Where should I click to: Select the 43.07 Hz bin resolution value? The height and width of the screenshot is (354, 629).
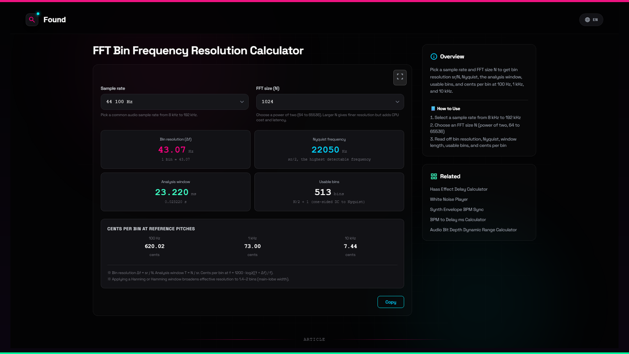172,150
